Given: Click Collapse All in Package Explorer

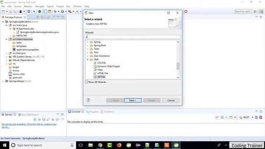Looking at the screenshot, I should point(38,17).
